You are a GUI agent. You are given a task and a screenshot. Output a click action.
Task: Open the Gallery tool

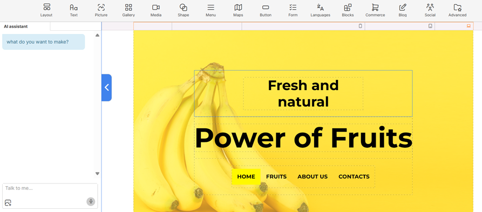[x=128, y=10]
